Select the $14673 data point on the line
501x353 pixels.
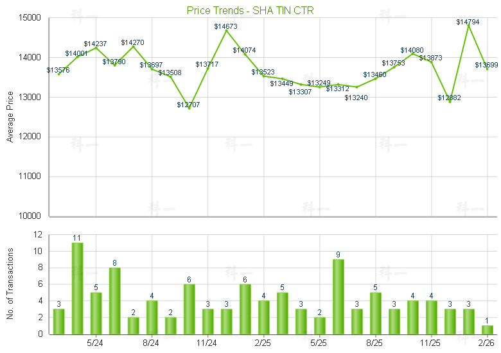point(226,30)
